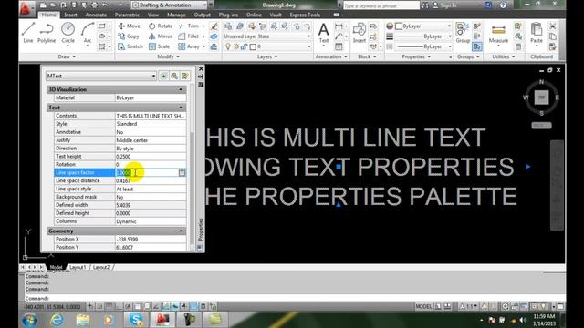
Task: Collapse the Geometry section
Action: (181, 231)
